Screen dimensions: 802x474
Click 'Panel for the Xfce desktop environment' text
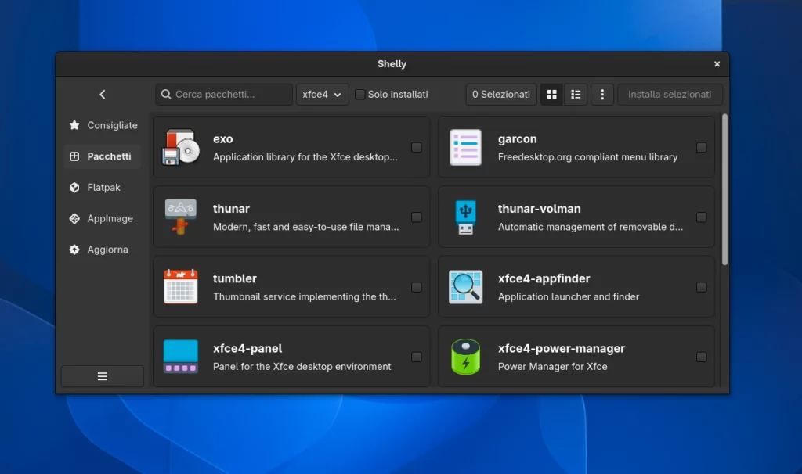(x=302, y=367)
